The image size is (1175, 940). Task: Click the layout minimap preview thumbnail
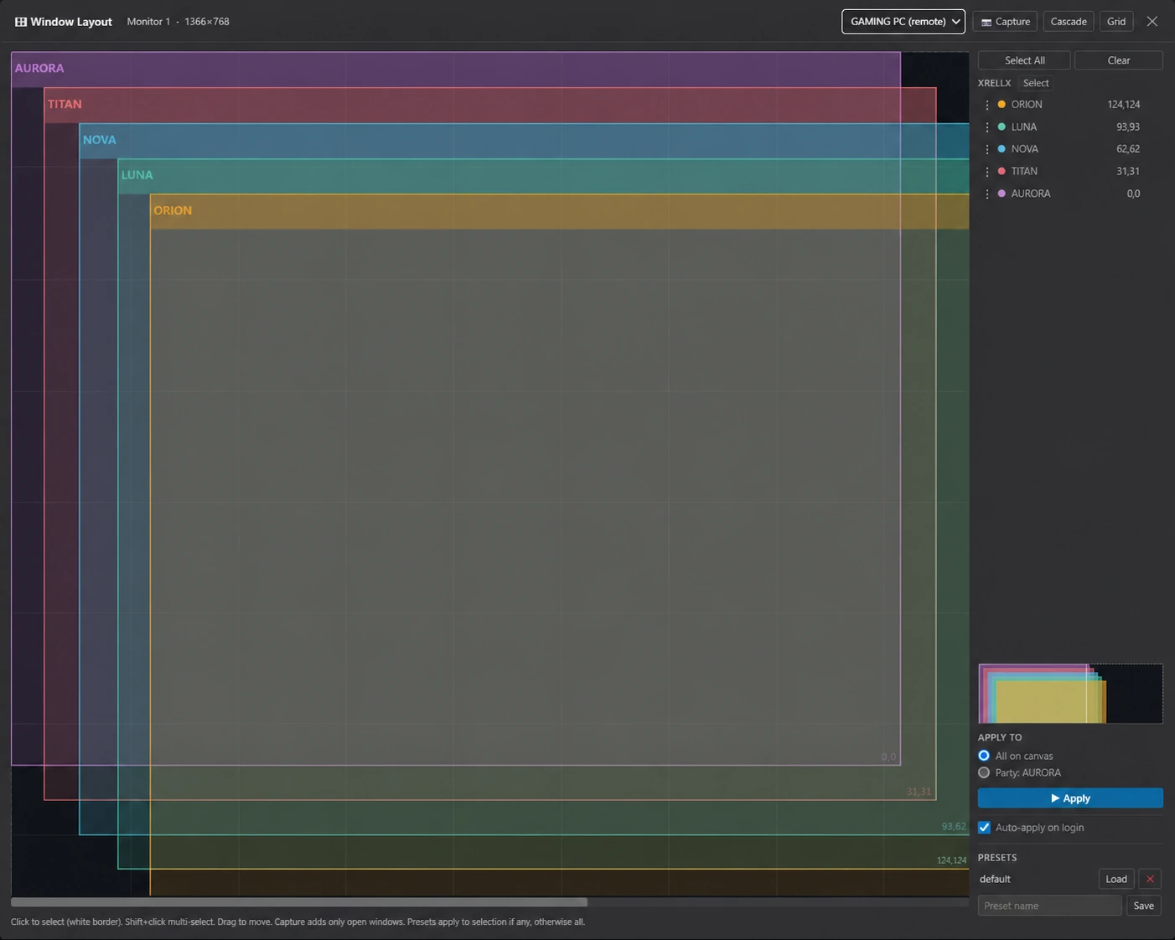[x=1070, y=694]
